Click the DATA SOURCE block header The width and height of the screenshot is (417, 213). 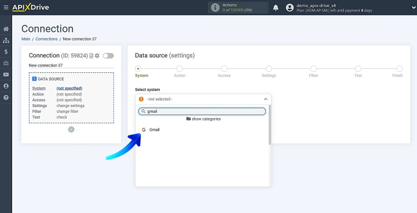(48, 79)
